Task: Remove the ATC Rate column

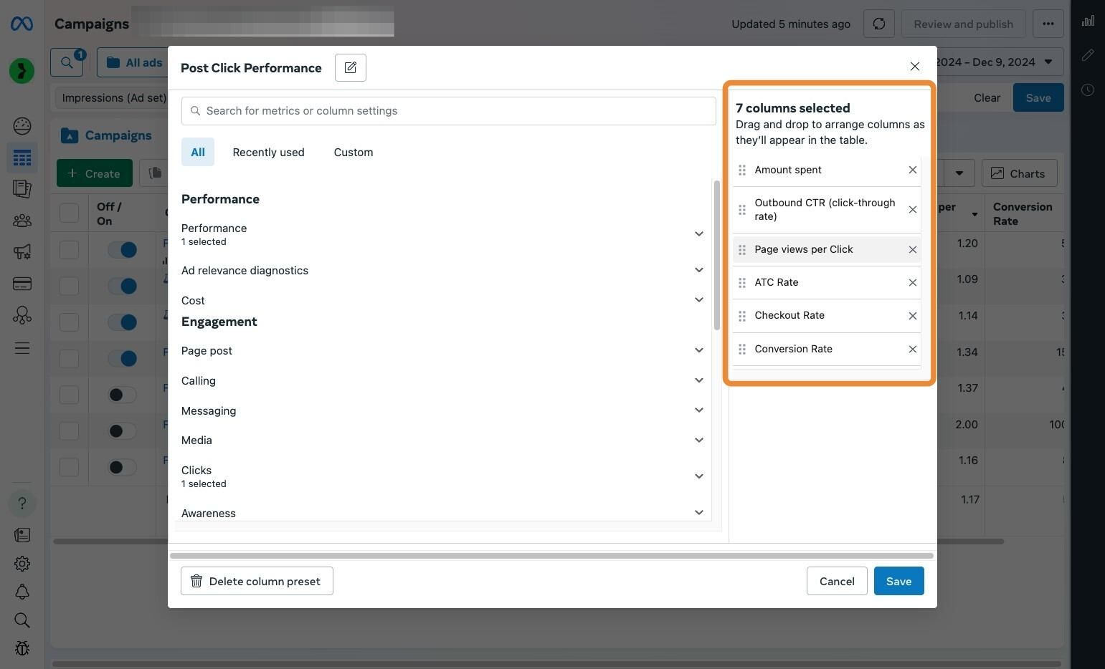Action: click(x=912, y=282)
